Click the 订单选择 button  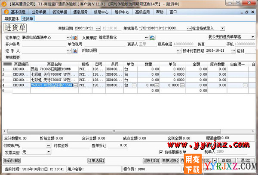click(x=96, y=160)
